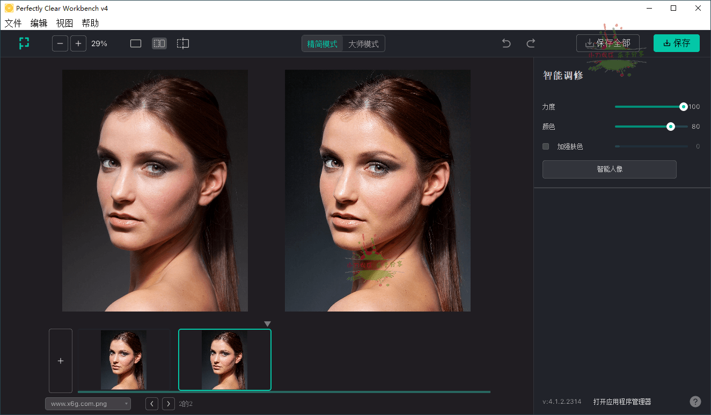This screenshot has width=711, height=415.
Task: Go to previous image with left chevron
Action: [152, 404]
